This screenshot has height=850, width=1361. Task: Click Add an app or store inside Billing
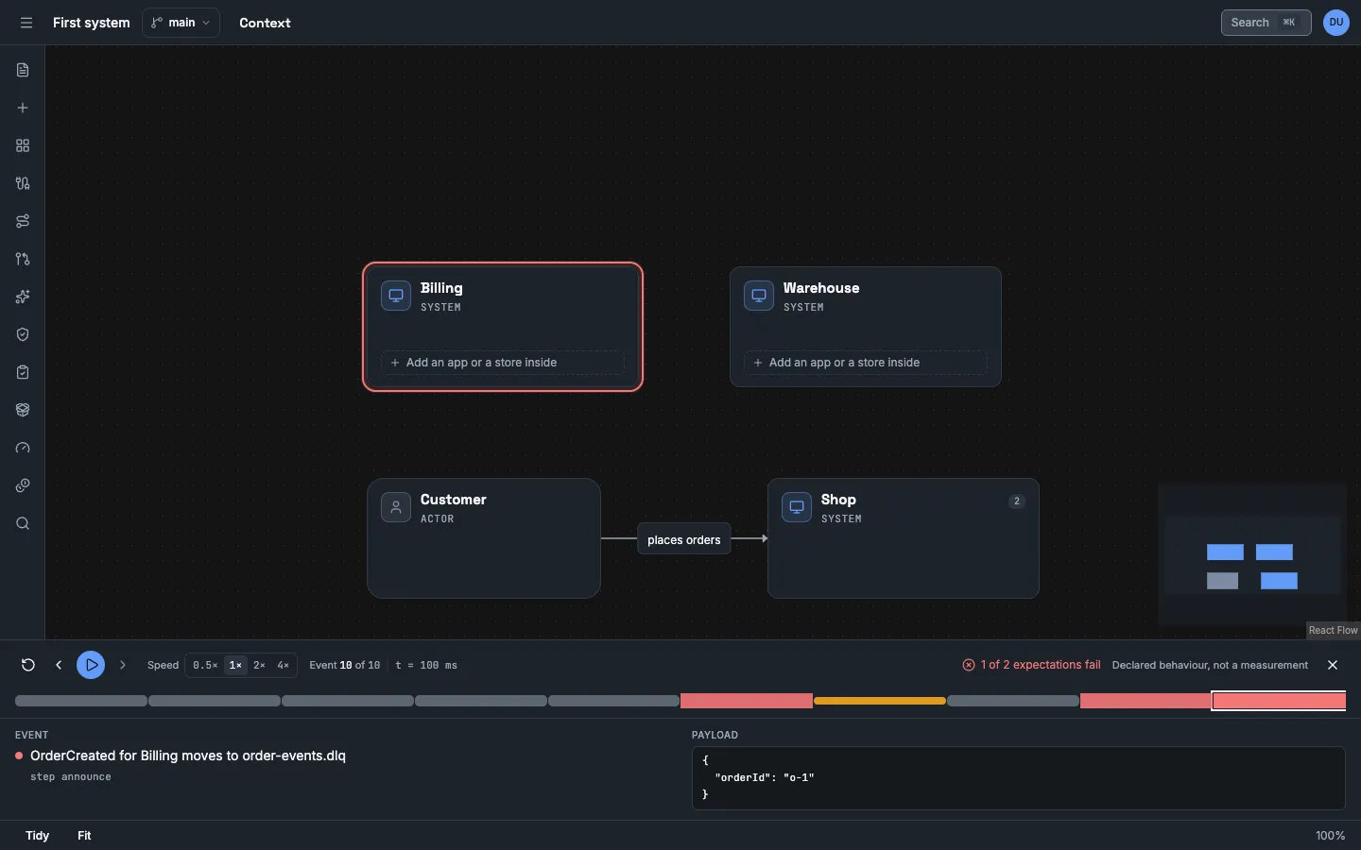503,363
